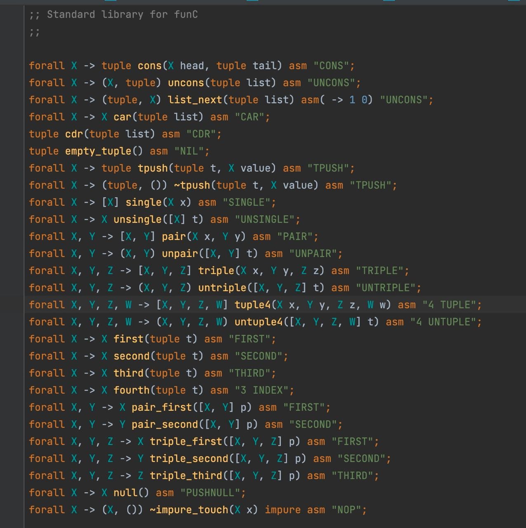Screen dimensions: 526x528
Task: Click the "UNPAIR" asm string
Action: pyautogui.click(x=313, y=254)
